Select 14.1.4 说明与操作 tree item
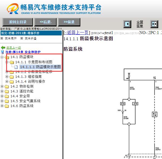Image resolution: width=162 pixels, height=159 pixels. pos(30,81)
